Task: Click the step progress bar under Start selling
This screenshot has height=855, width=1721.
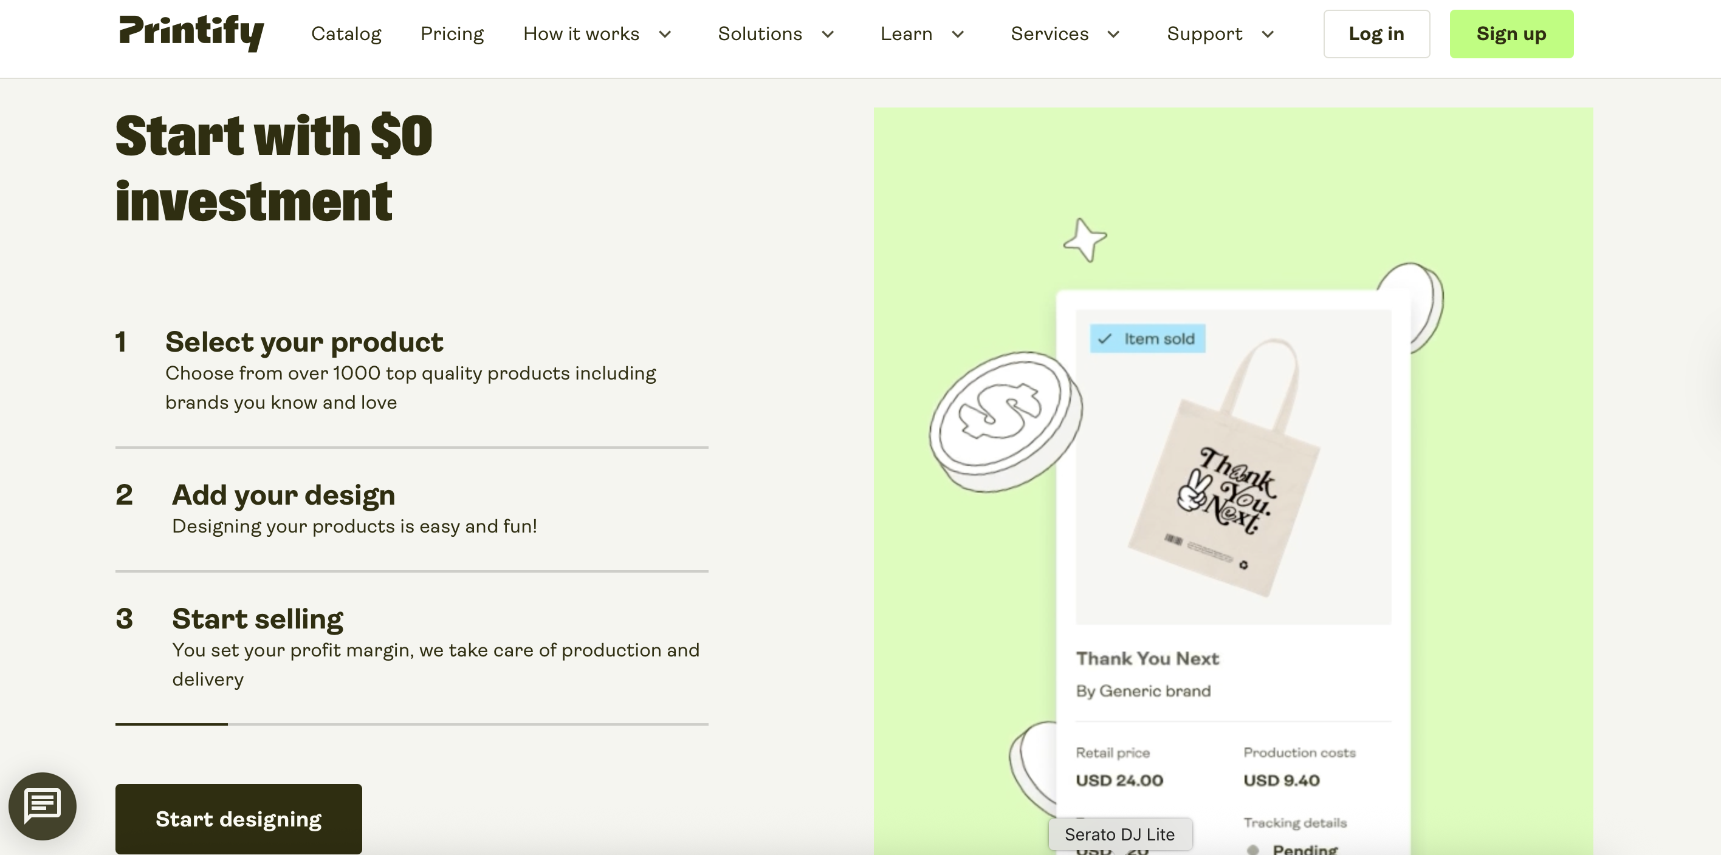Action: point(411,723)
